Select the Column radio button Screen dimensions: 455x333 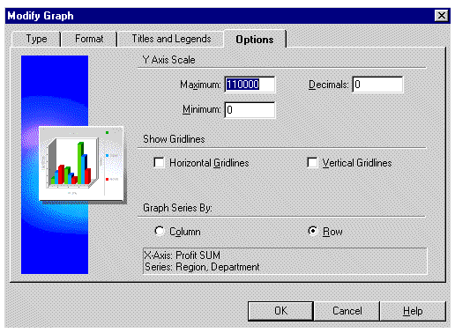[160, 231]
